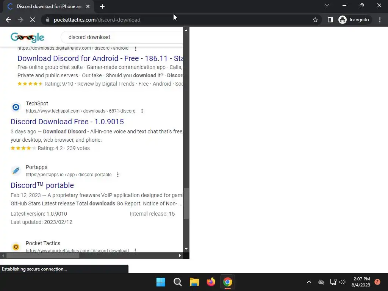Image resolution: width=388 pixels, height=291 pixels.
Task: Open 'Discord Download Free - 1.0.9015' link
Action: pos(67,122)
